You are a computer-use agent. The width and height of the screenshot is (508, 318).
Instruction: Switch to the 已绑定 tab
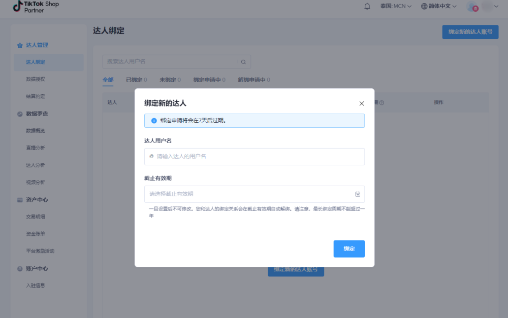pos(135,80)
